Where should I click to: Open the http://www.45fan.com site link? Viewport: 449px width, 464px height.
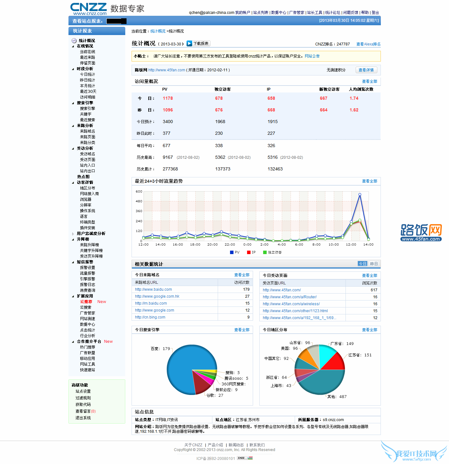pyautogui.click(x=167, y=70)
